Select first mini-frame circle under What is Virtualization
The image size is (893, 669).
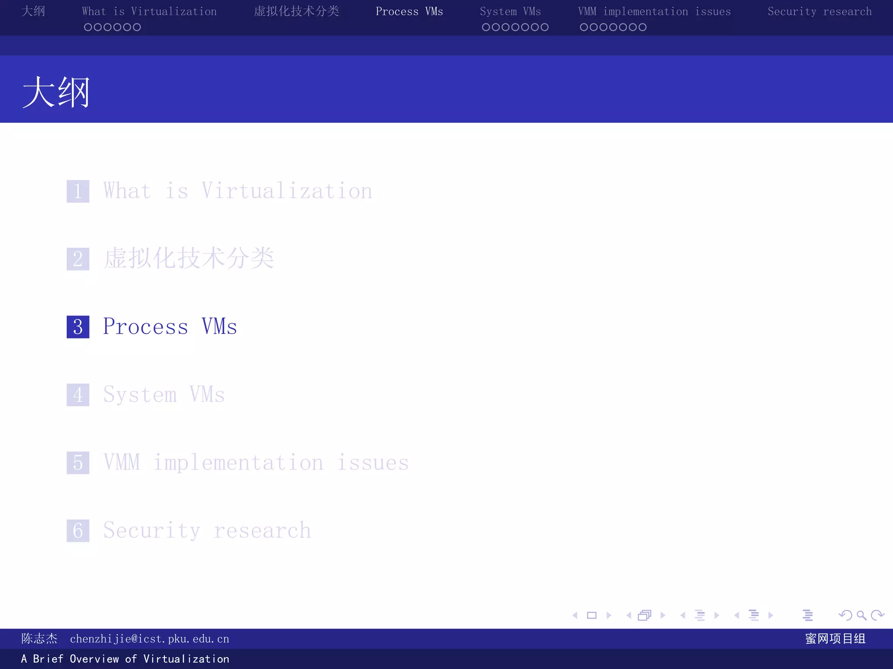[88, 27]
